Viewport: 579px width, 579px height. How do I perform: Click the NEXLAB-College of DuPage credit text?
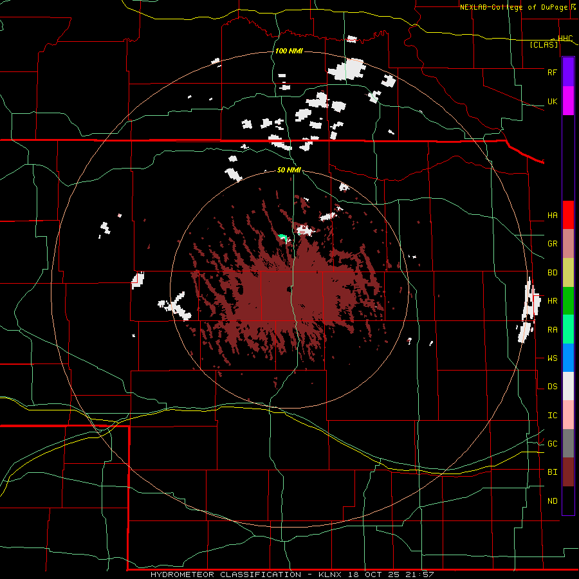click(x=515, y=7)
